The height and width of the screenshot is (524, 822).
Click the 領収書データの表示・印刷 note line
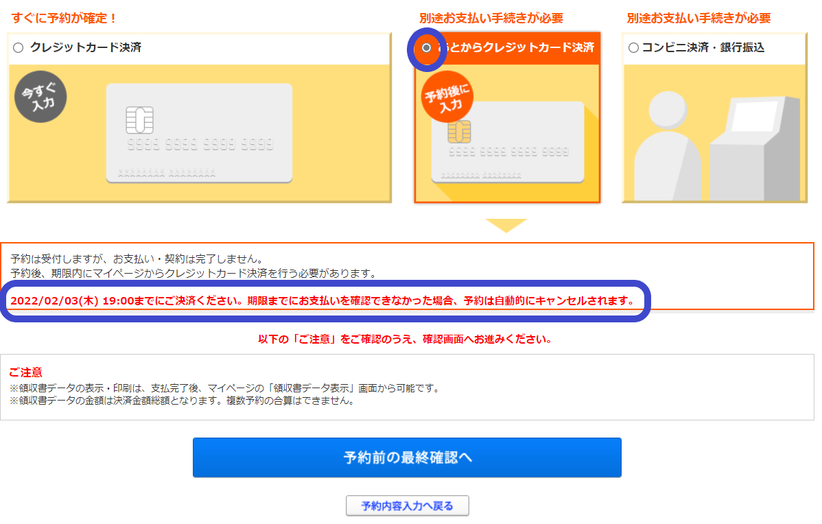[x=226, y=388]
